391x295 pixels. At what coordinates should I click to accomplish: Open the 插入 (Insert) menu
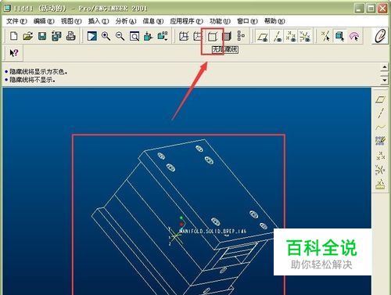pyautogui.click(x=99, y=21)
